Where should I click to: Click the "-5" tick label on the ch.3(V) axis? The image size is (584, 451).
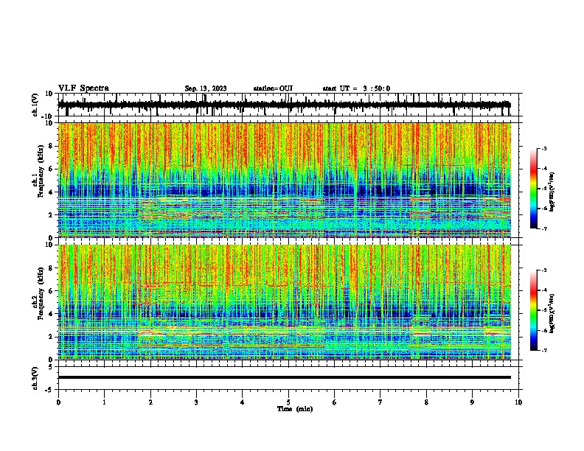tap(49, 390)
